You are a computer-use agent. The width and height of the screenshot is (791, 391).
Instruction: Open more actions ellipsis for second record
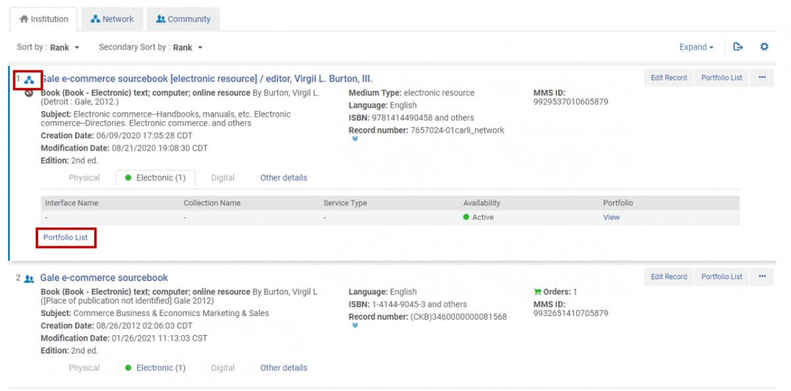[x=762, y=276]
